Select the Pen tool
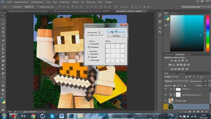Screen dimensions: 211x119 pyautogui.click(x=3, y=73)
